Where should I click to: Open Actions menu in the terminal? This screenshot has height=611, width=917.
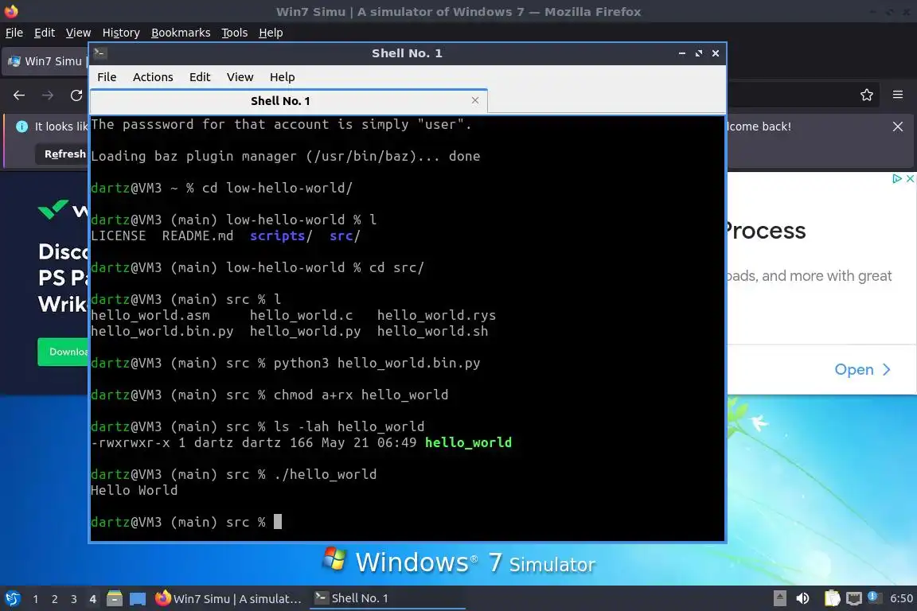pos(153,77)
